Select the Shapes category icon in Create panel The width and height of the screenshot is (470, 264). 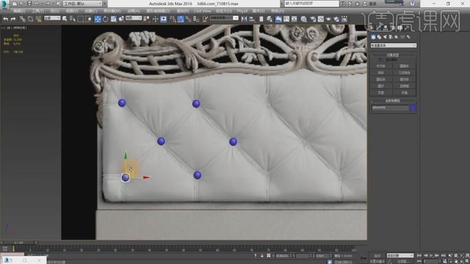[379, 37]
